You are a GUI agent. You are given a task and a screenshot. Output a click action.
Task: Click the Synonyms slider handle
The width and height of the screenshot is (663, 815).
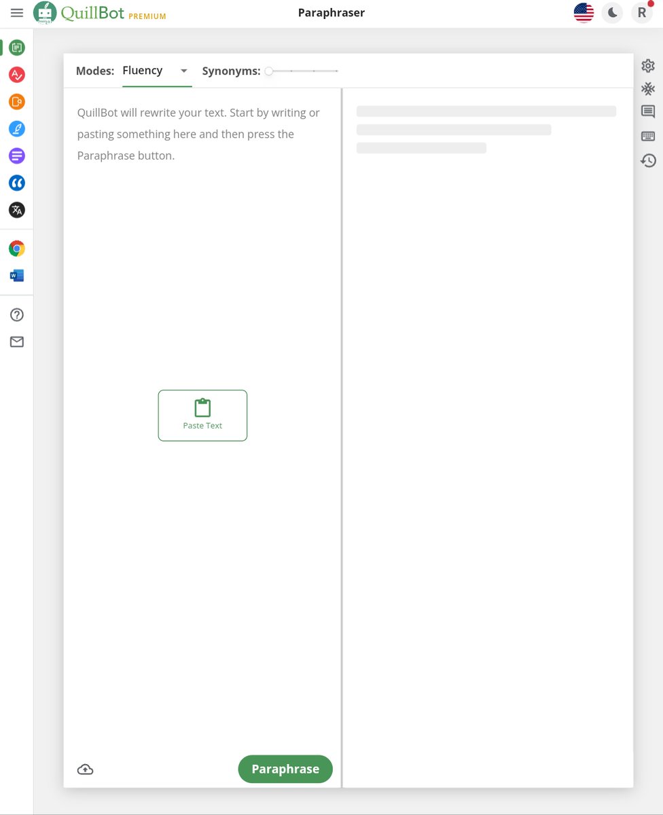point(269,71)
